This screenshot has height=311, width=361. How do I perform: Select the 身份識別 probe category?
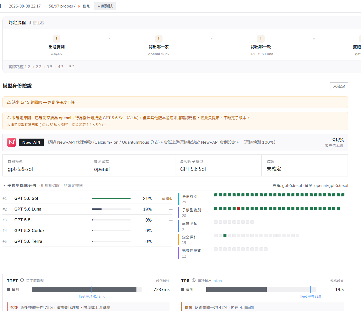point(190,199)
